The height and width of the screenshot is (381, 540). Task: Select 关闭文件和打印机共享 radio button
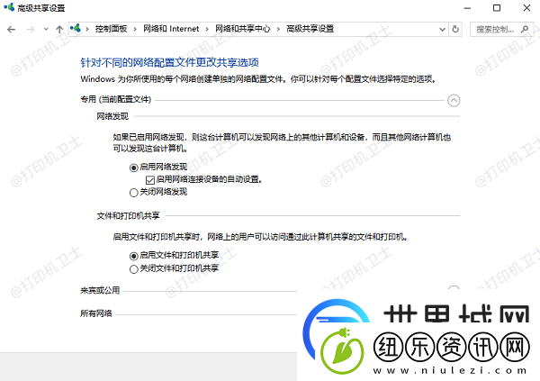pyautogui.click(x=133, y=269)
